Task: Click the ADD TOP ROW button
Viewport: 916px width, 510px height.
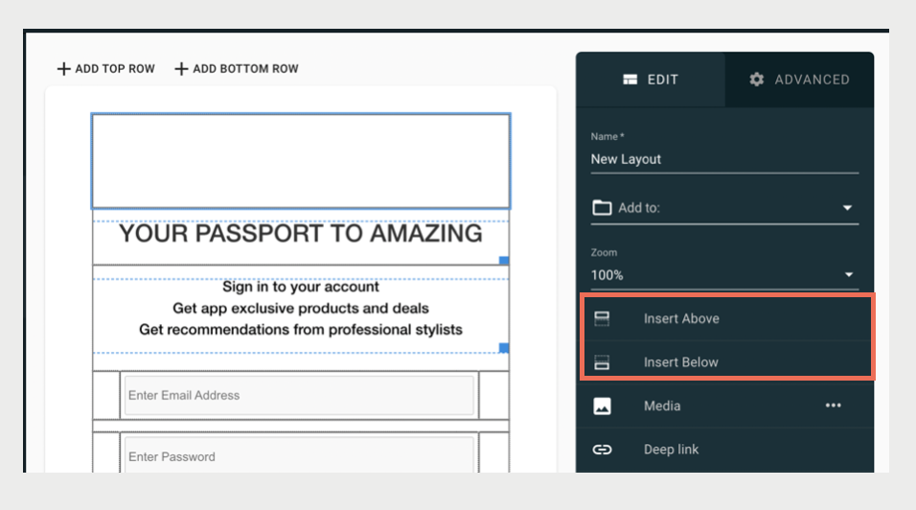Action: (105, 69)
